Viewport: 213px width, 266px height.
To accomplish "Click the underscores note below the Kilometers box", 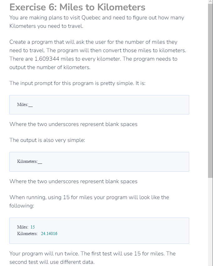I will (73, 181).
